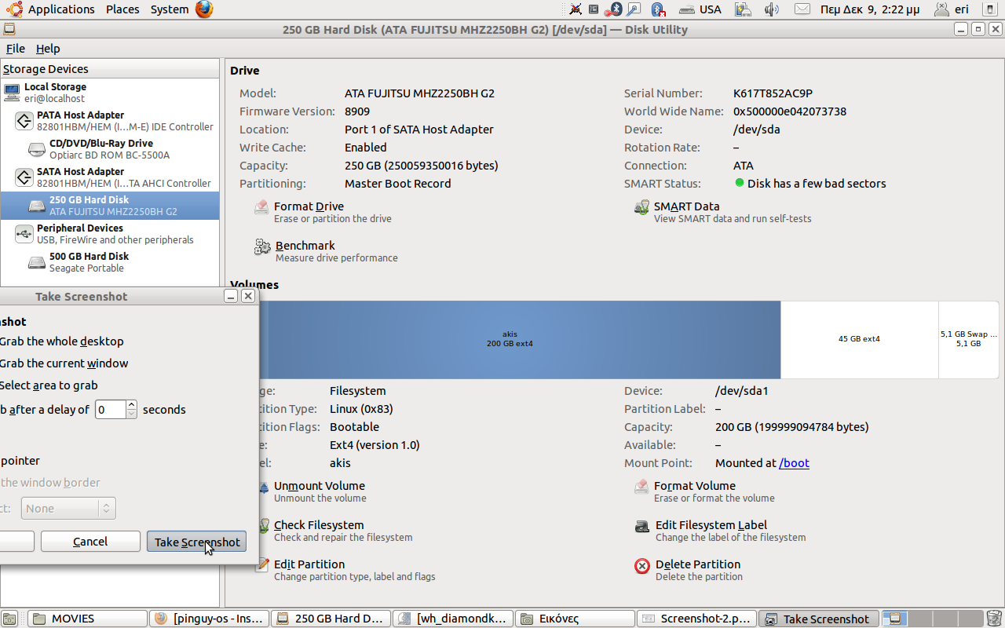Select Local Storage computer icon
1005x628 pixels.
point(11,93)
